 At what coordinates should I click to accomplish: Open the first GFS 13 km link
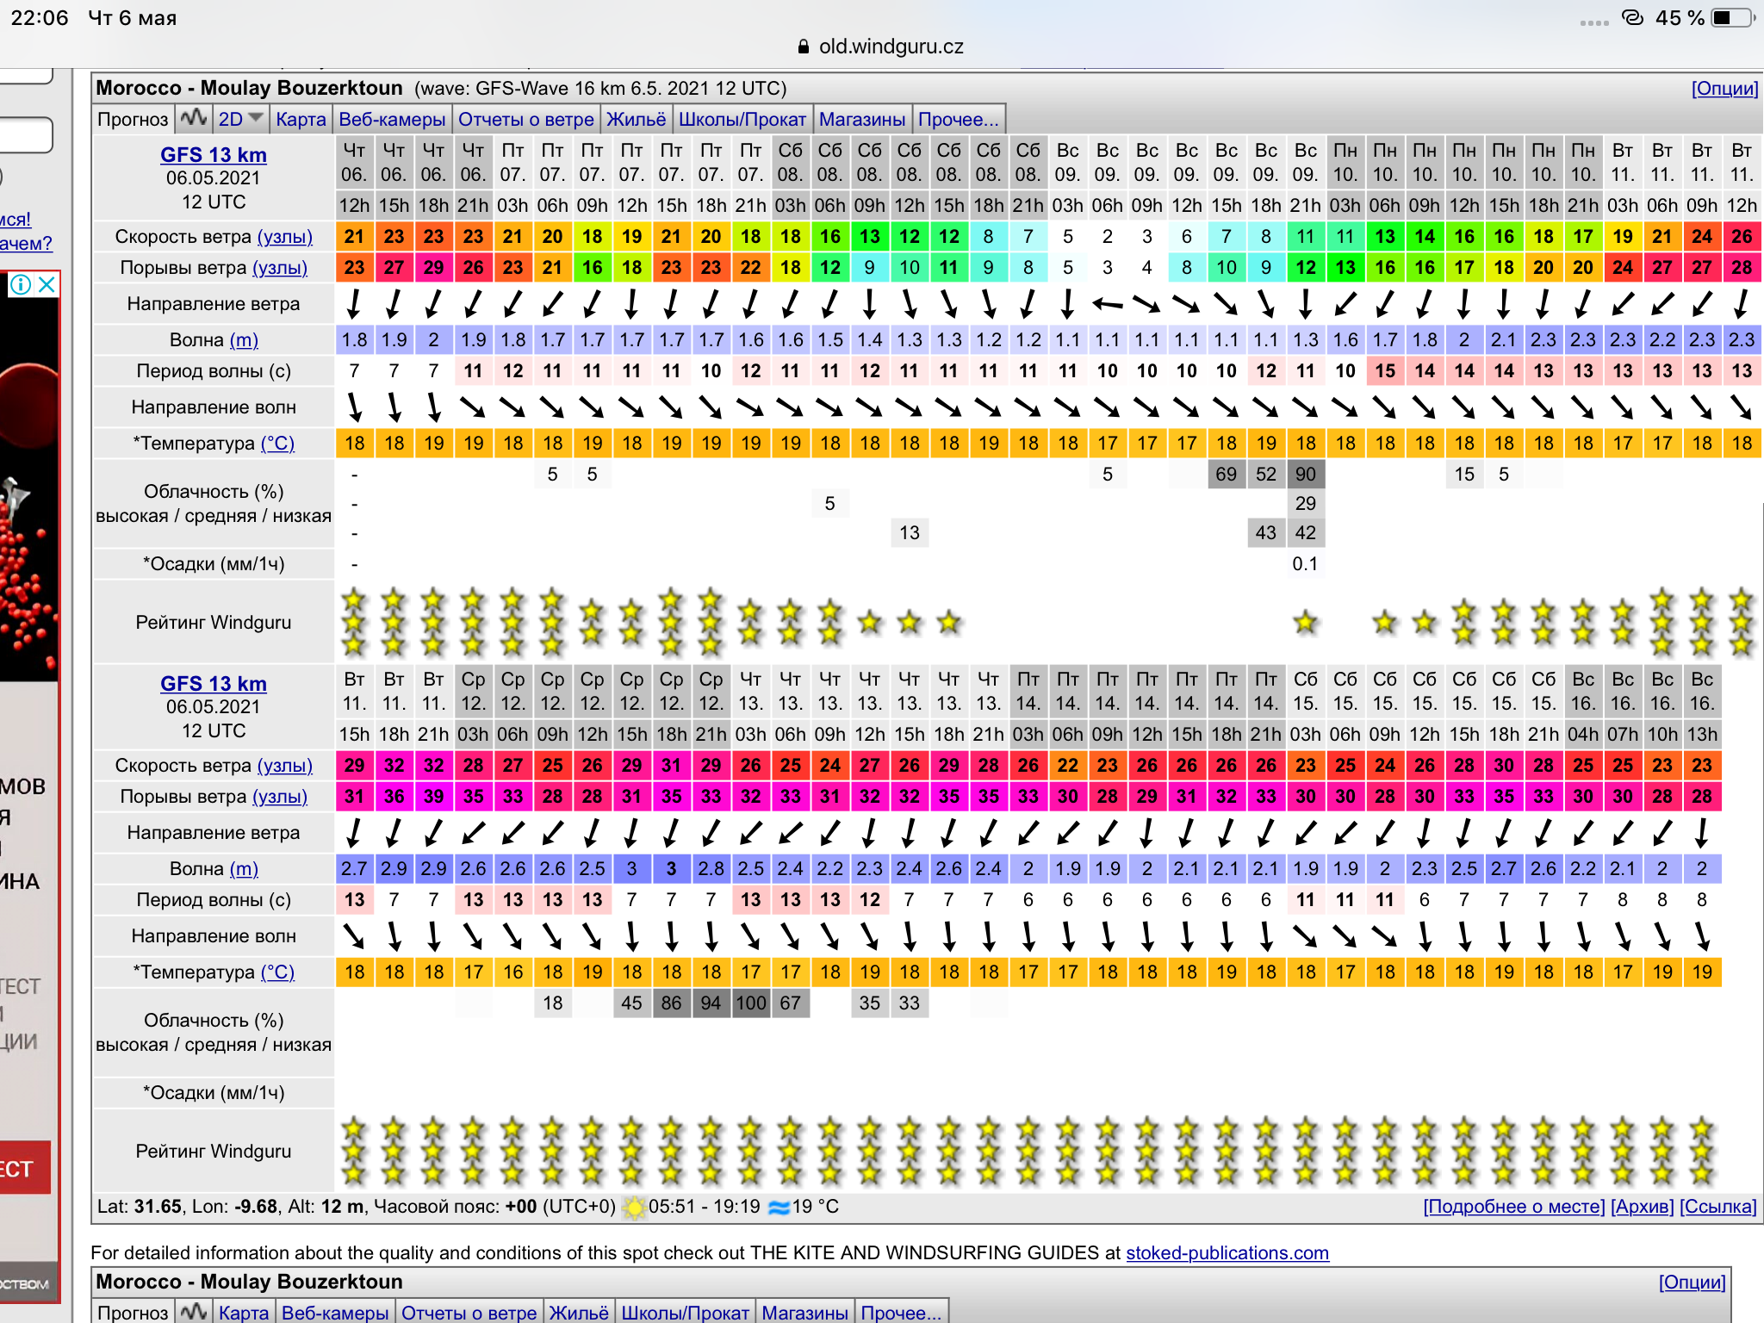pyautogui.click(x=214, y=155)
